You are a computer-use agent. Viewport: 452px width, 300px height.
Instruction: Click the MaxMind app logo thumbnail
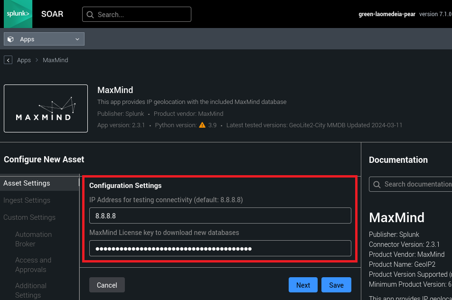[x=46, y=108]
